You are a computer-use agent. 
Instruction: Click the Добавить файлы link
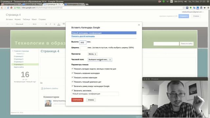[51, 88]
